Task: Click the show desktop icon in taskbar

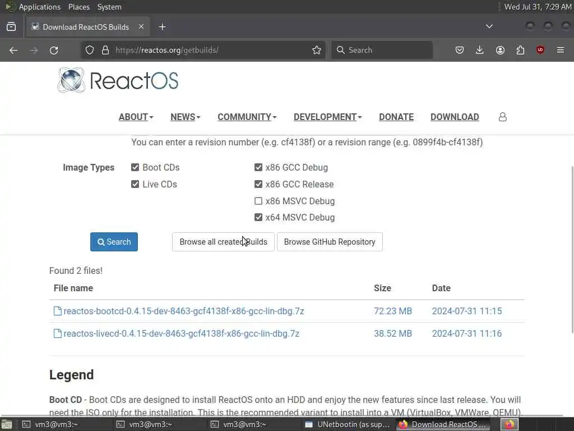Action: pyautogui.click(x=7, y=424)
